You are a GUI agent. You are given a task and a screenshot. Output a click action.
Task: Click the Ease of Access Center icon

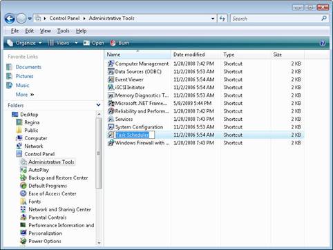[23, 193]
